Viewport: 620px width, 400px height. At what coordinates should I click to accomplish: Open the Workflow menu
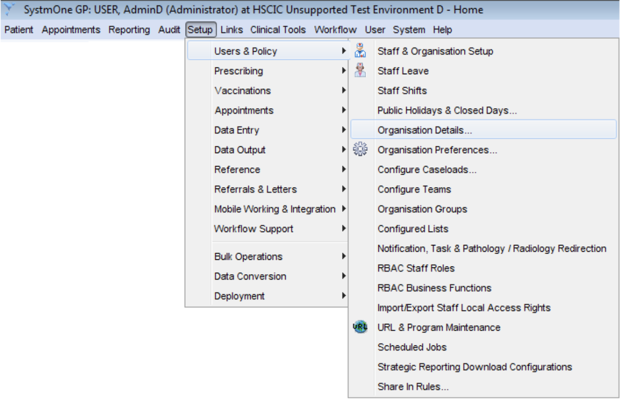(335, 30)
